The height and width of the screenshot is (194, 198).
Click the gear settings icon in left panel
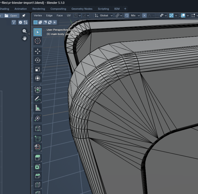20,23
